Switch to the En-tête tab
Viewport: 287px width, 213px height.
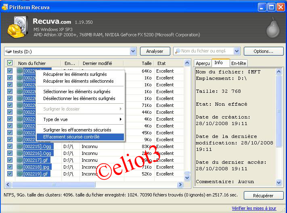pyautogui.click(x=239, y=63)
